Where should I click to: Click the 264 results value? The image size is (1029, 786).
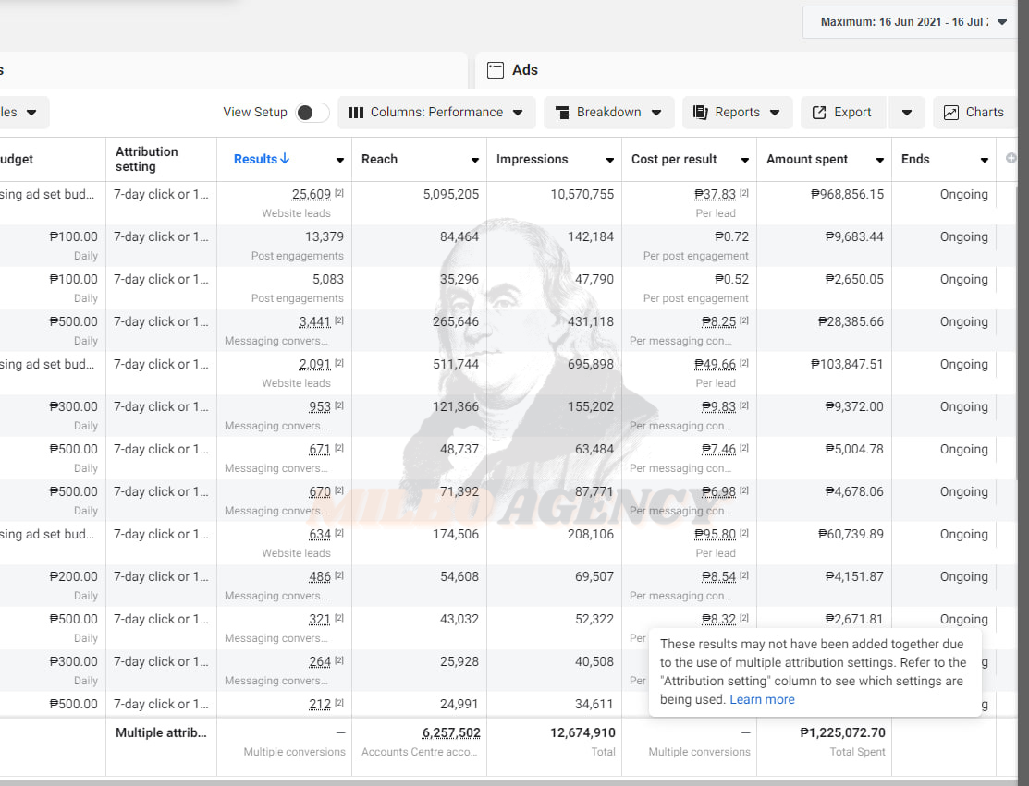coord(320,662)
